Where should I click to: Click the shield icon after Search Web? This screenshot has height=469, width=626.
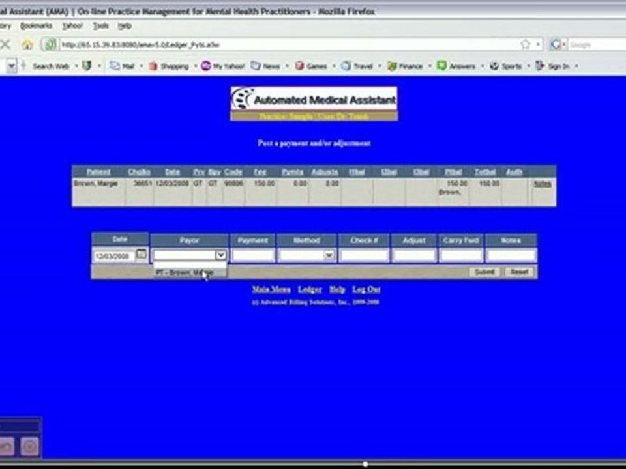pyautogui.click(x=87, y=66)
